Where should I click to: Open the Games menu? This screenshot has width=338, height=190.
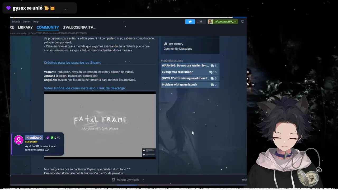coord(27,22)
